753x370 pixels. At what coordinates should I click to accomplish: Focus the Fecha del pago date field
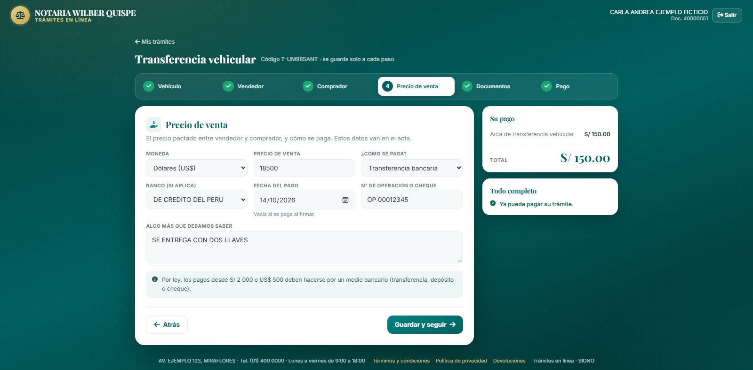[304, 200]
